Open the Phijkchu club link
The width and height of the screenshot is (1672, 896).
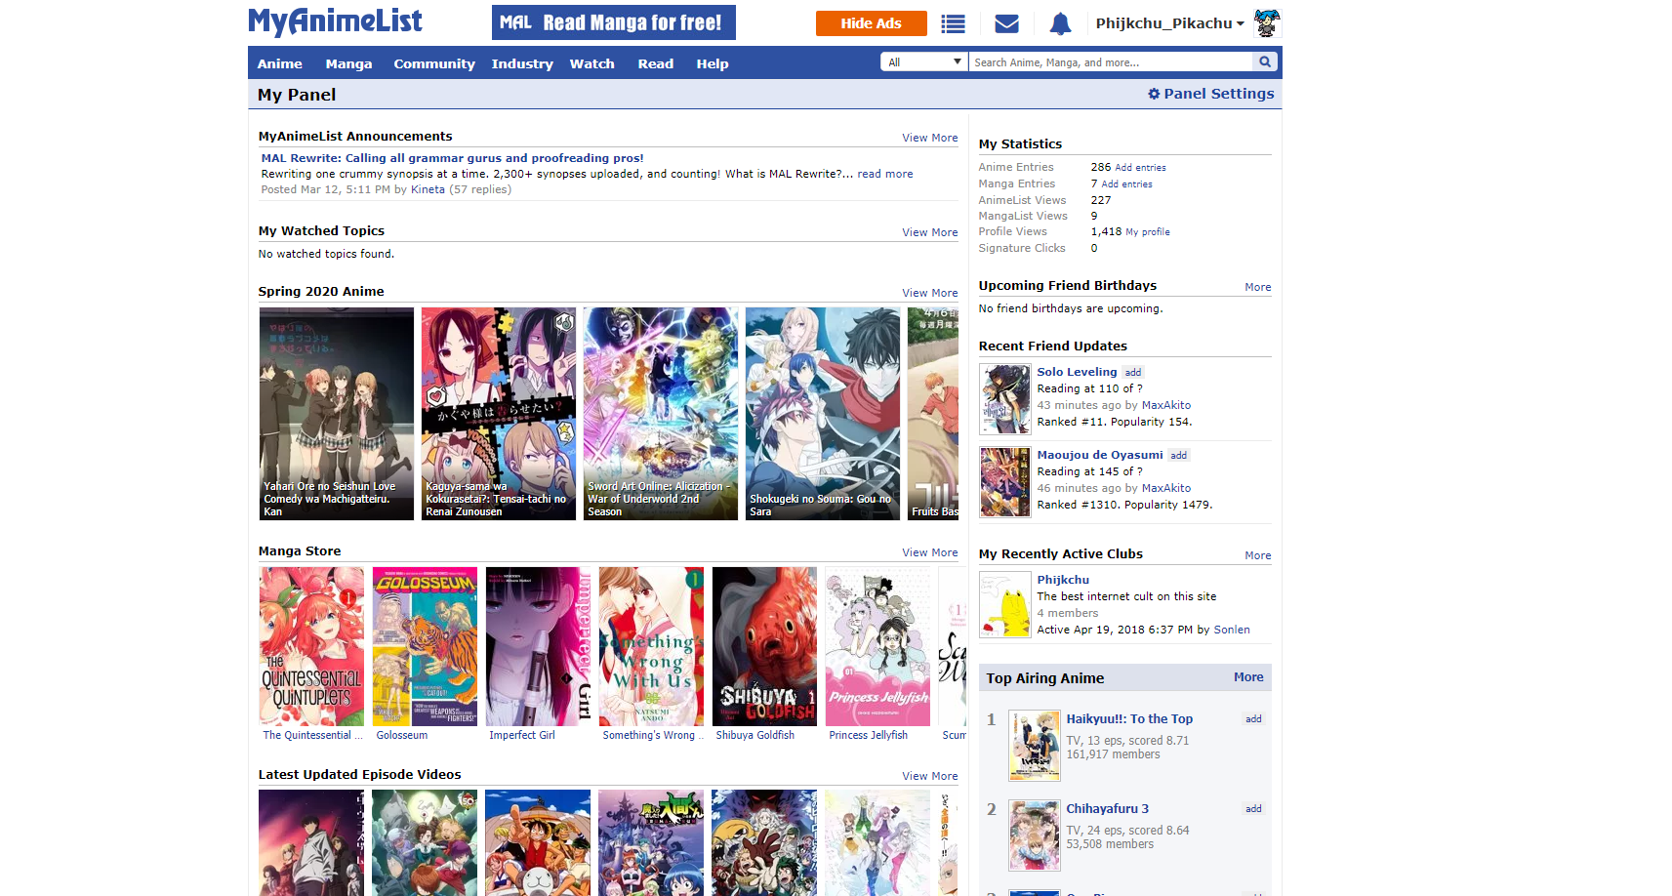click(1063, 580)
